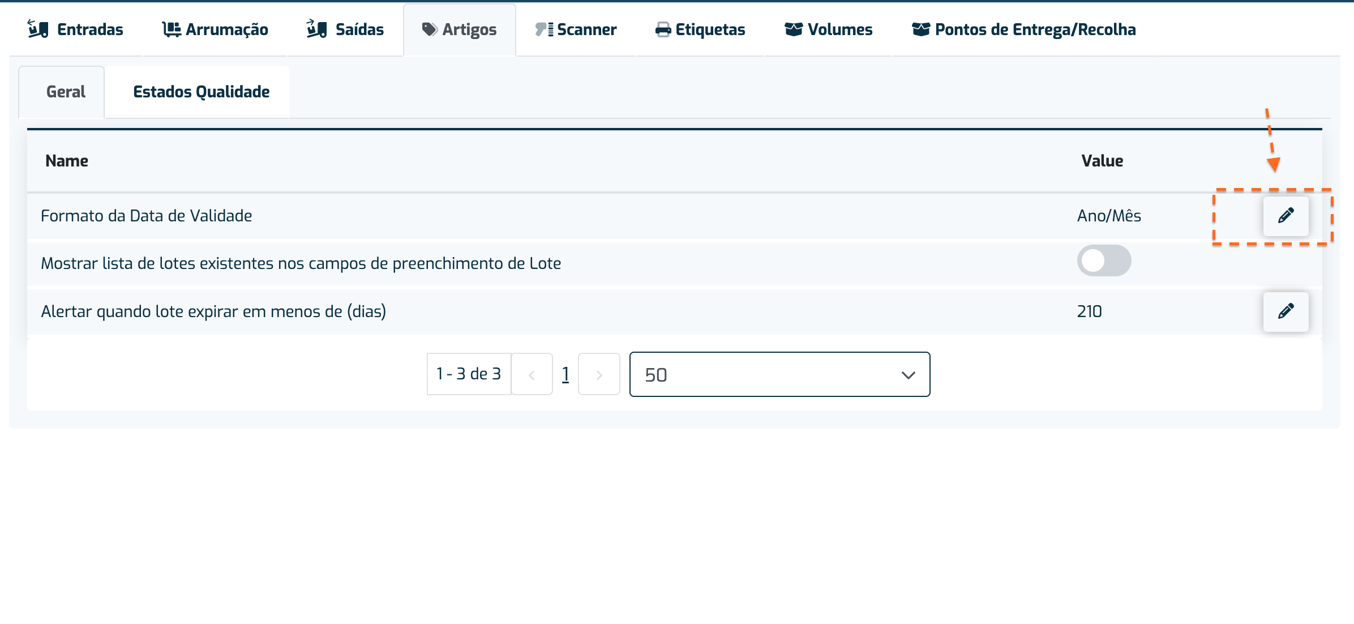This screenshot has height=624, width=1354.
Task: Go to the next results page
Action: point(599,374)
